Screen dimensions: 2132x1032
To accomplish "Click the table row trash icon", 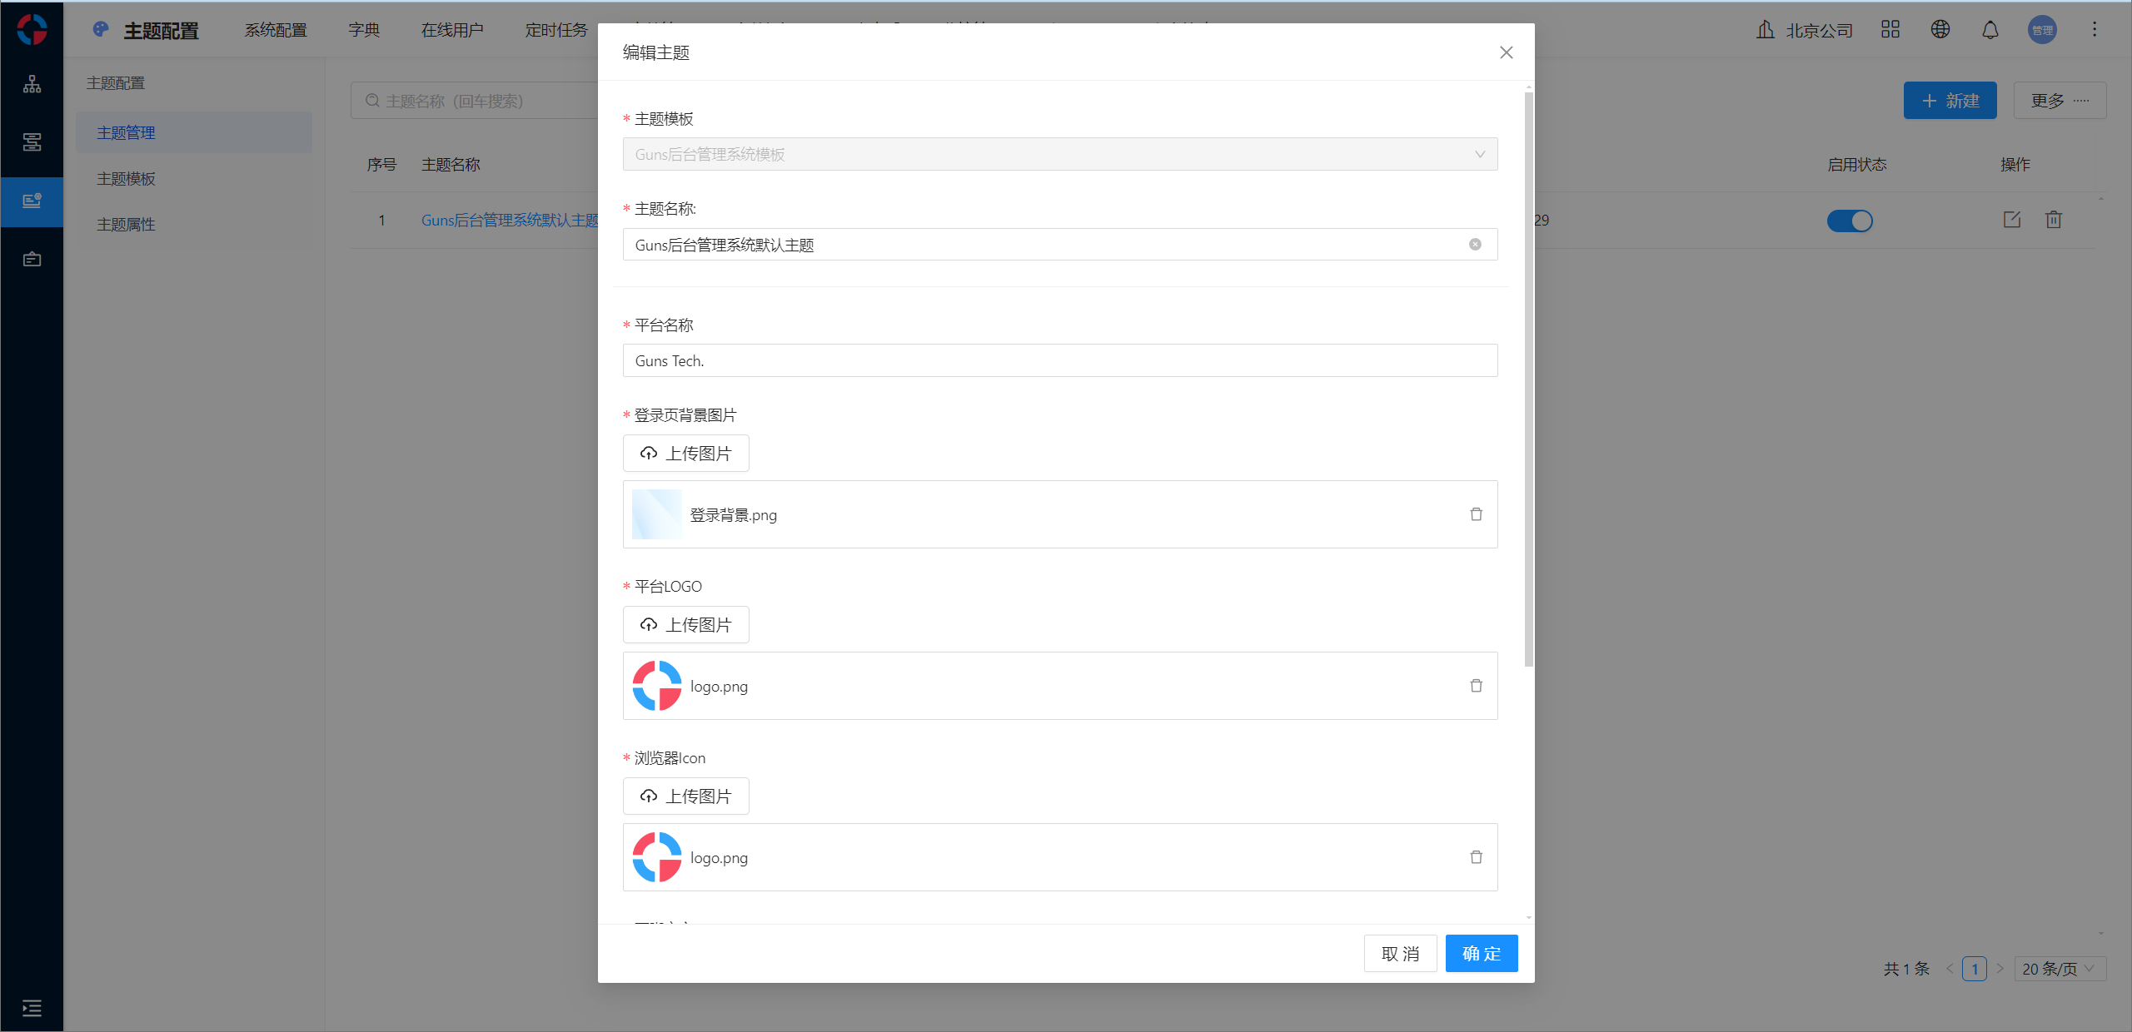I will click(2054, 220).
